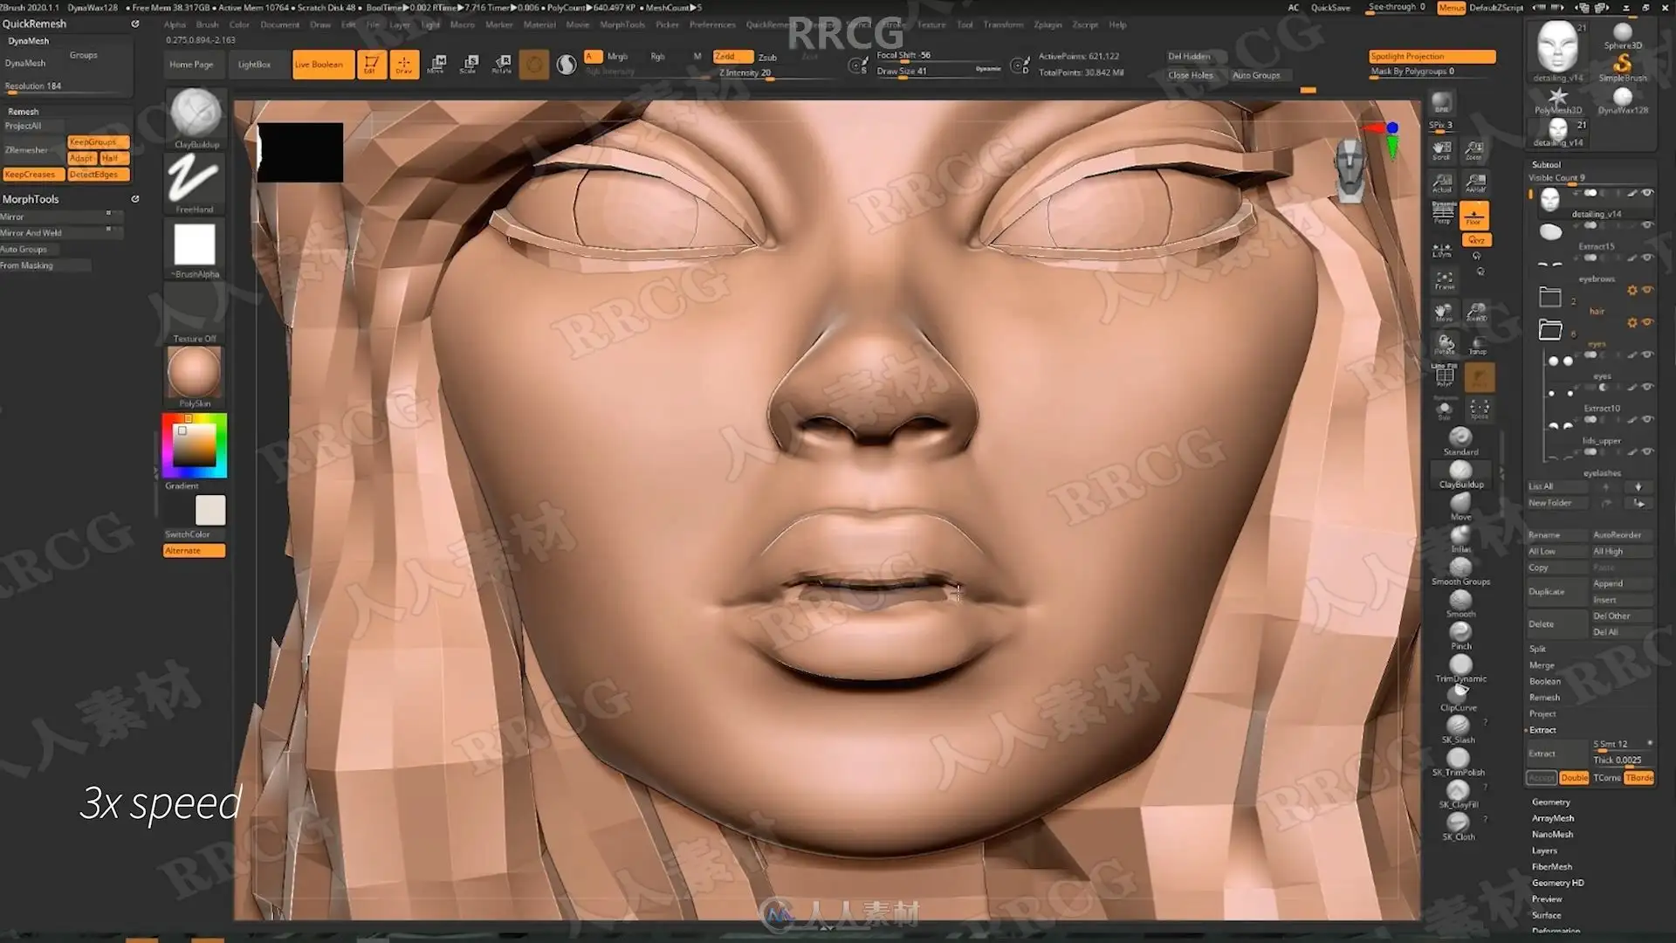Toggle the Qxyz rotation mode button
Screen dimensions: 1676x943
pos(1476,240)
